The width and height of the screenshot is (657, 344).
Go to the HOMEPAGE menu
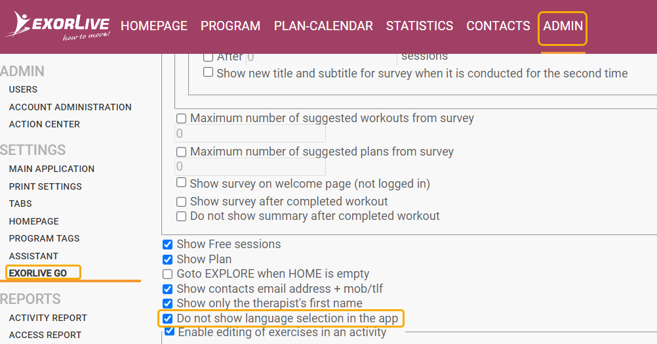pos(154,26)
